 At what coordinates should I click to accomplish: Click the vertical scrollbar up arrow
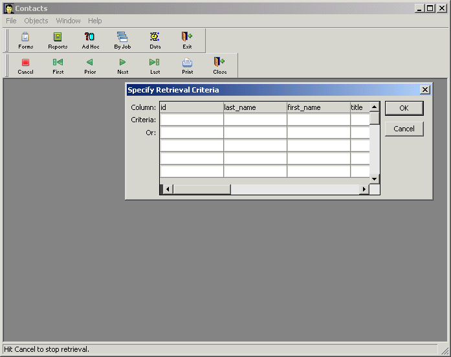click(x=374, y=107)
